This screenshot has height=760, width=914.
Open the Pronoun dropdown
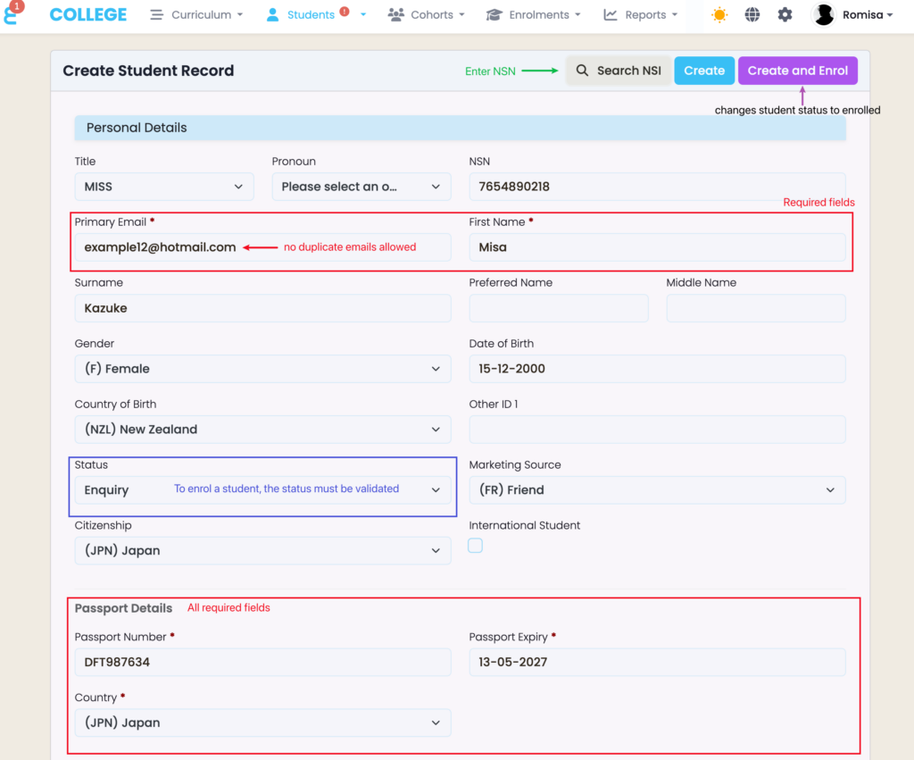[361, 187]
